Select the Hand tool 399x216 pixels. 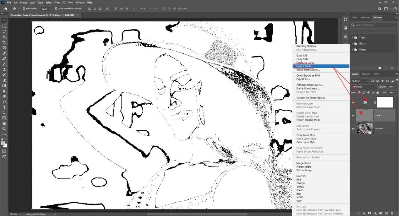tap(4, 123)
